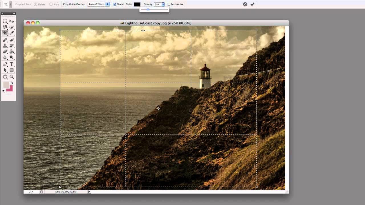Click the 25% zoom field in status bar
Image resolution: width=365 pixels, height=205 pixels.
click(31, 192)
